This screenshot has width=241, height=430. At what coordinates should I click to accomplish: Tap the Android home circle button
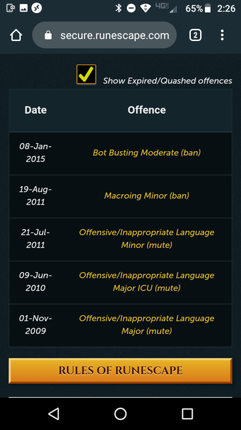point(120,414)
